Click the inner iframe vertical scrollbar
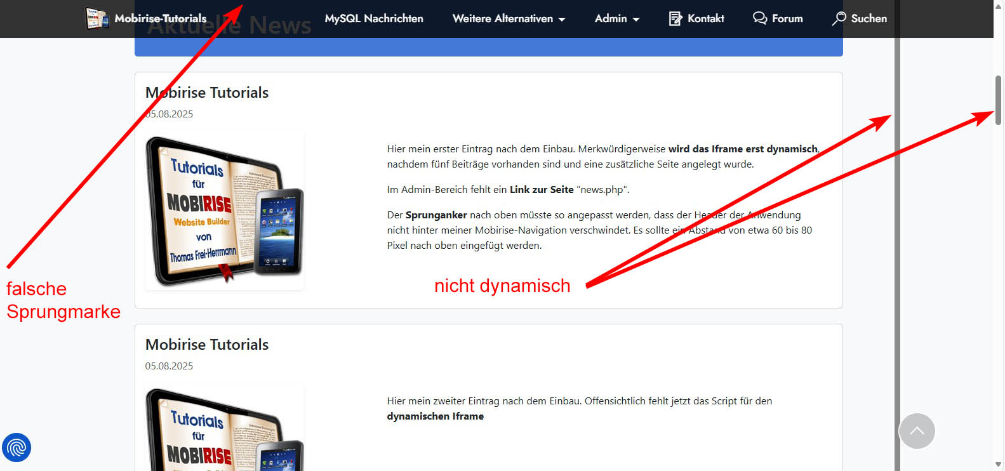 pos(897,254)
